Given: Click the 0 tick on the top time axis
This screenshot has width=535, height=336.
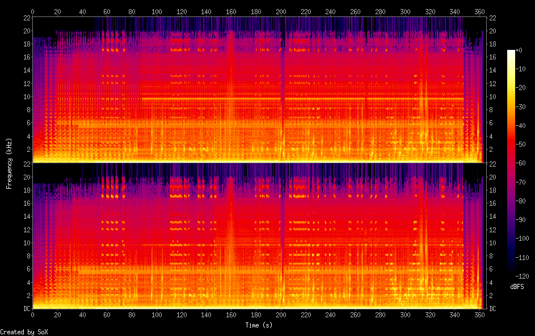Looking at the screenshot, I should (32, 11).
